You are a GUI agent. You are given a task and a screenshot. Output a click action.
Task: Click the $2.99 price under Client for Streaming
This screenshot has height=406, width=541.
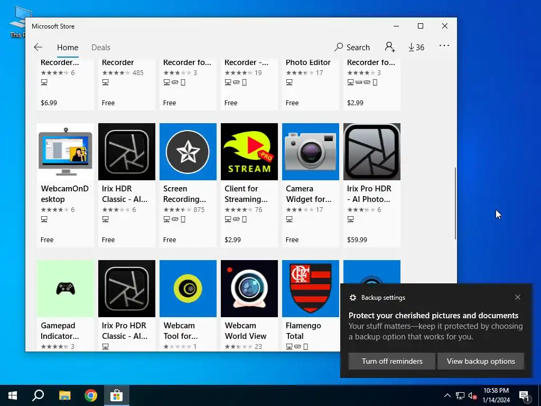232,239
